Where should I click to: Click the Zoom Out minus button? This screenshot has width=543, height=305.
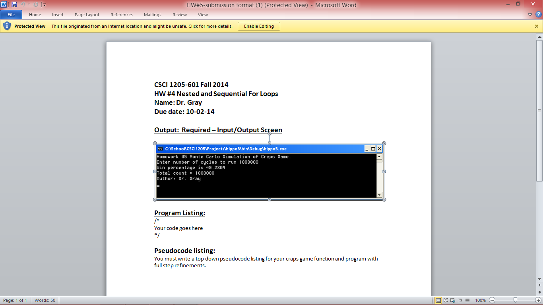(x=492, y=300)
